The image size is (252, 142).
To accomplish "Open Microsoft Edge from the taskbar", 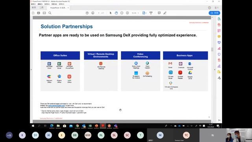I will tap(52, 126).
